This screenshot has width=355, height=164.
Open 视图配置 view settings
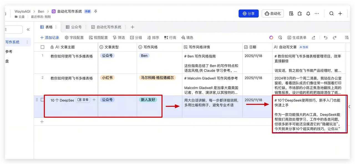98,38
